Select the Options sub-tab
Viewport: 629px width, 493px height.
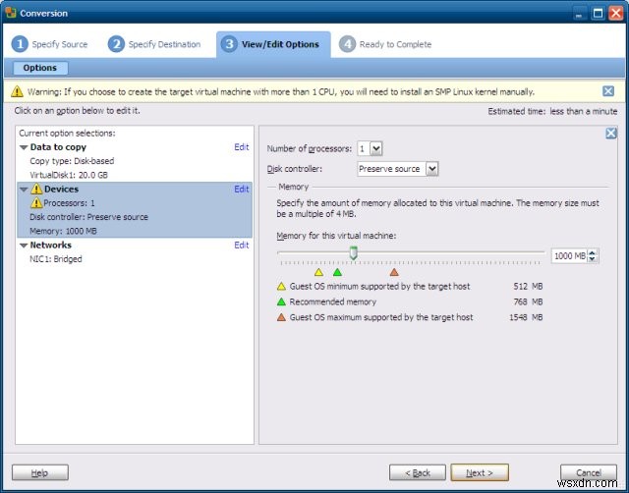pos(40,68)
